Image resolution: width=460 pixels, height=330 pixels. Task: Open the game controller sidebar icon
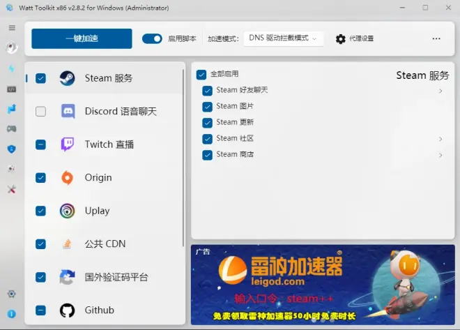pos(12,129)
